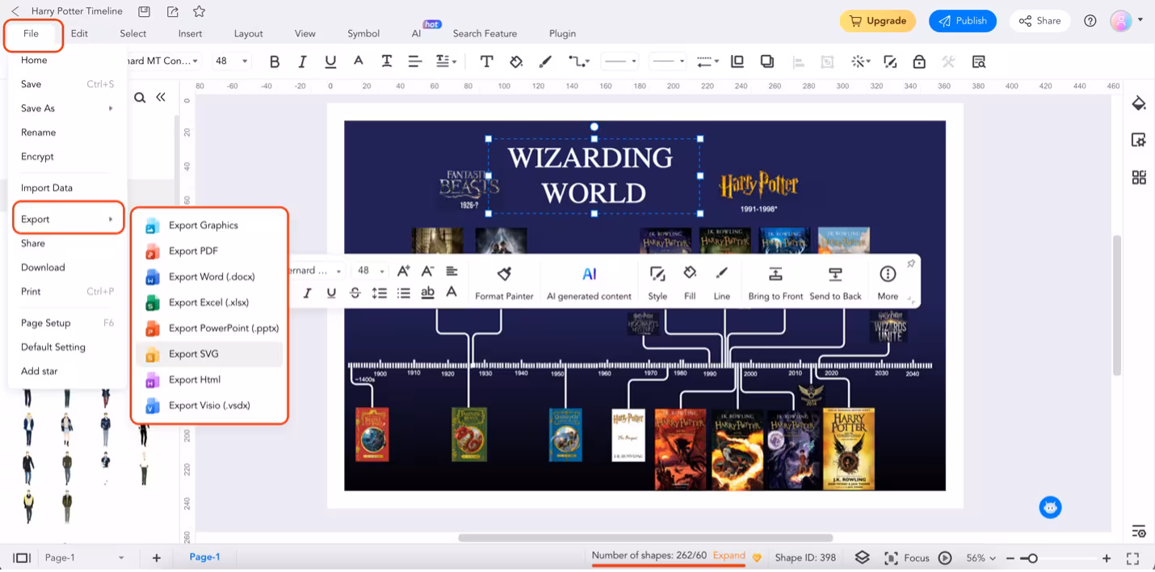Viewport: 1155px width, 572px height.
Task: Click the orange Expand link in the status bar
Action: (x=729, y=556)
